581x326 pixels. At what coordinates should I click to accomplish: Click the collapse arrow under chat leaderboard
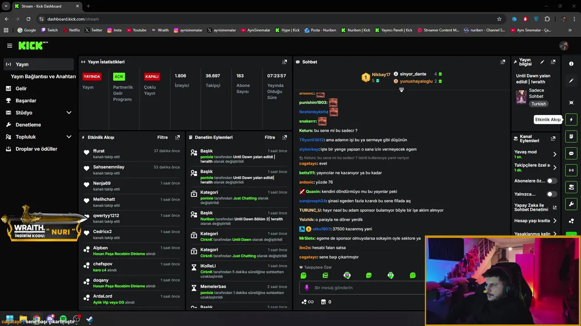coord(401,90)
